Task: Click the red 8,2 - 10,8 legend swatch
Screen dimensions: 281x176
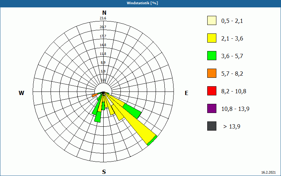Action: click(212, 91)
